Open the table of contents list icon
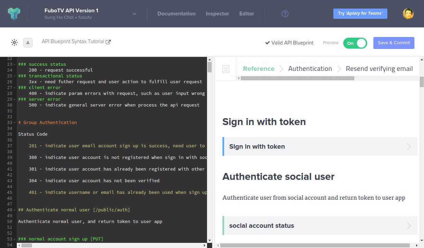The width and height of the screenshot is (424, 248). click(226, 69)
